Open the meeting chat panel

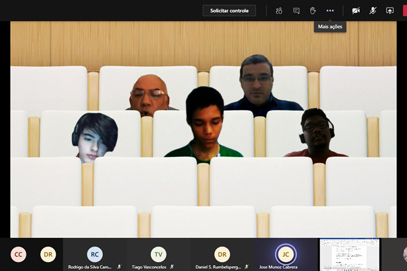296,11
